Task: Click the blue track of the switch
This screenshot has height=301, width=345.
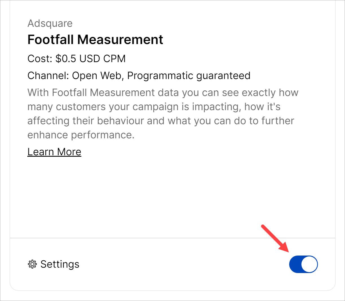Action: click(x=295, y=264)
